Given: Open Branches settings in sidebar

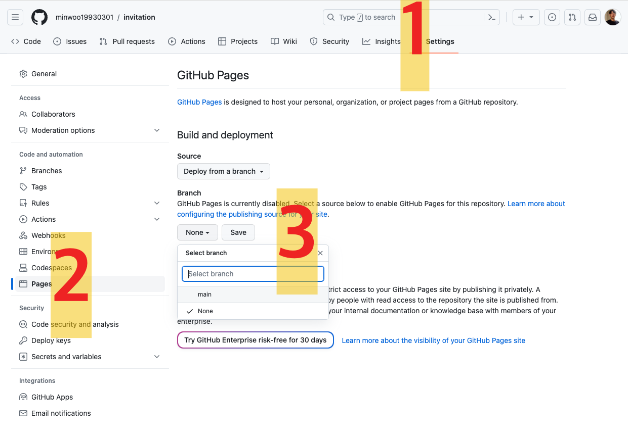Looking at the screenshot, I should (x=47, y=171).
